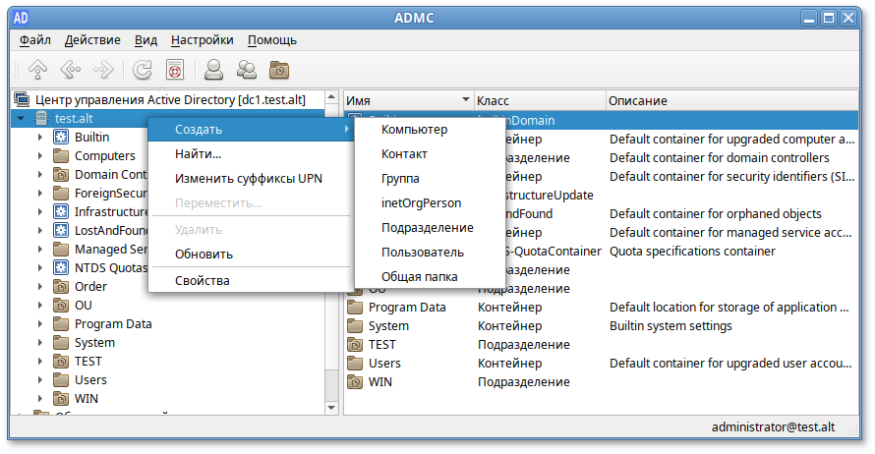Click the AD application icon in title bar
The width and height of the screenshot is (875, 454).
(x=21, y=18)
